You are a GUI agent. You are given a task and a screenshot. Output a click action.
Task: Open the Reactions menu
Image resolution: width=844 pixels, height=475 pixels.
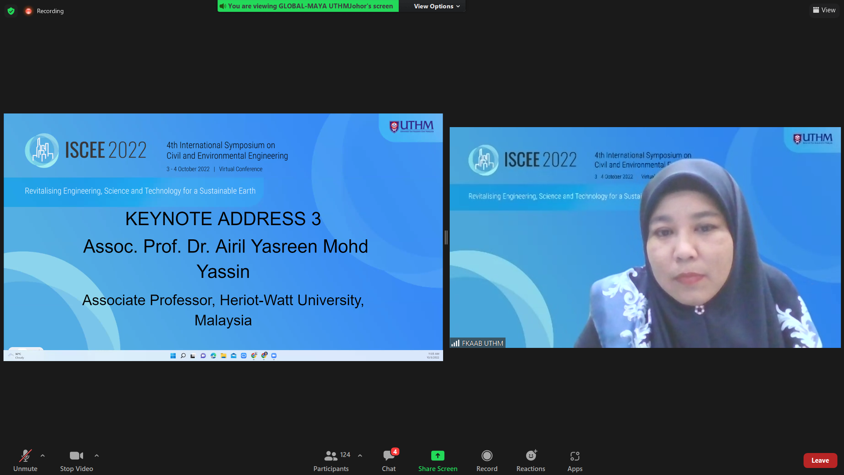click(531, 460)
